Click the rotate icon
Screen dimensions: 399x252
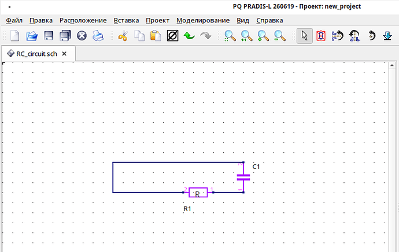click(372, 36)
